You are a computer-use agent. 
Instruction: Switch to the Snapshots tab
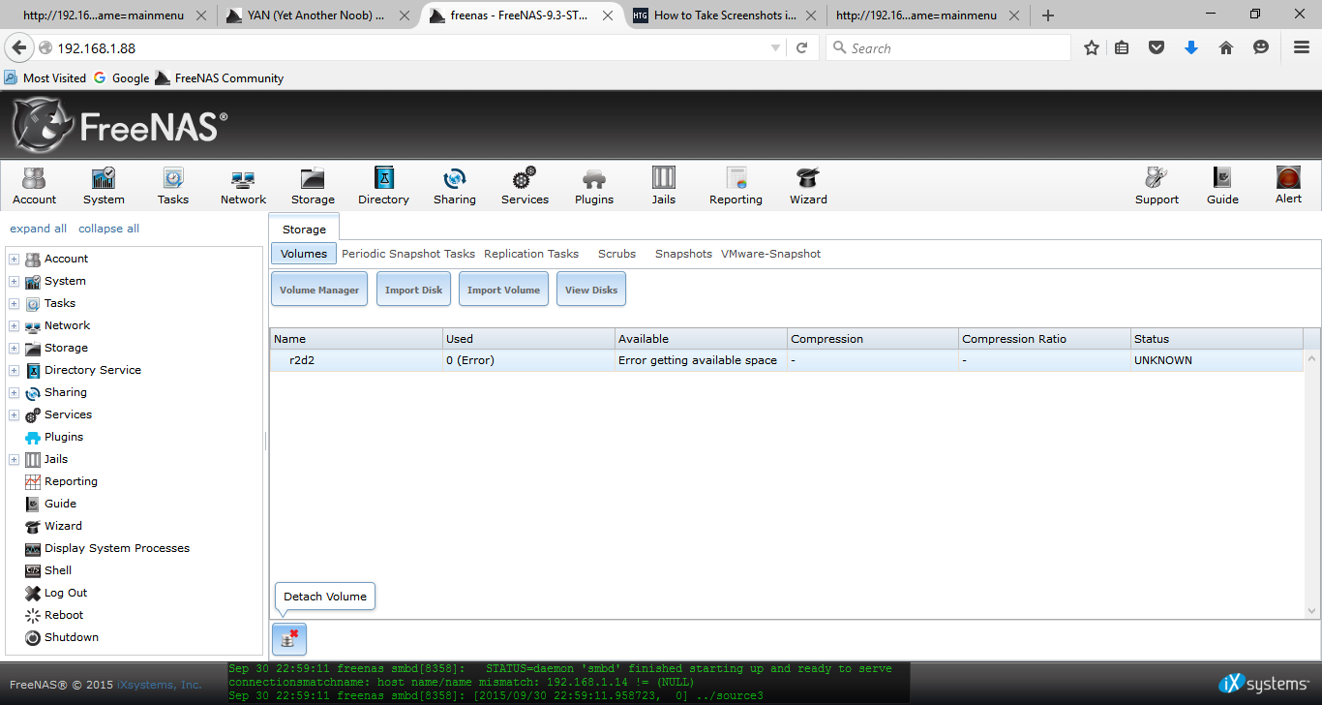point(683,254)
